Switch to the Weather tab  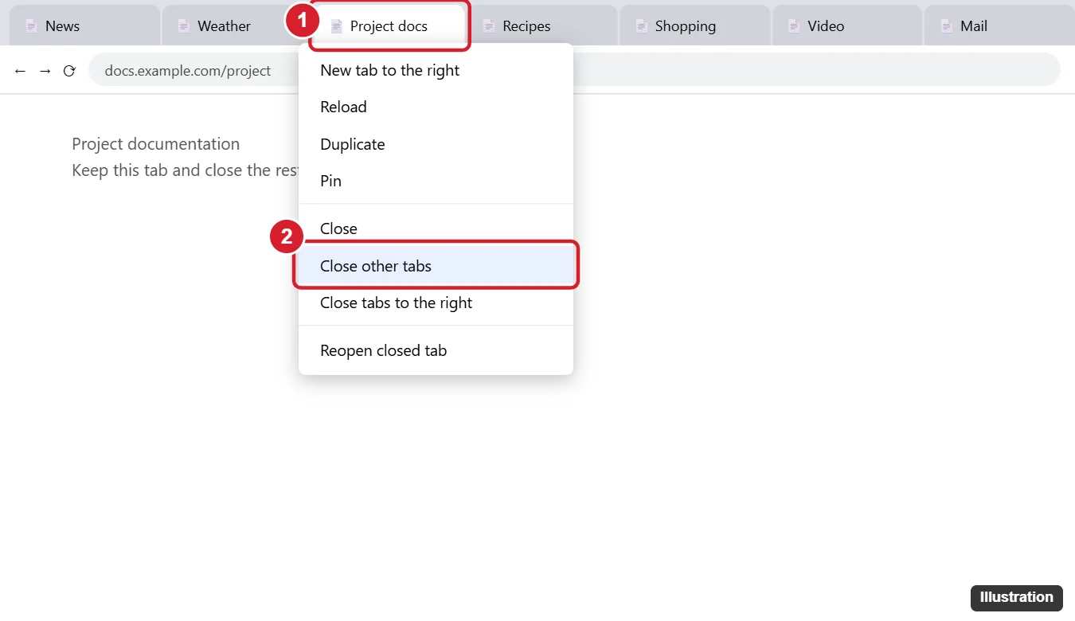pos(237,25)
